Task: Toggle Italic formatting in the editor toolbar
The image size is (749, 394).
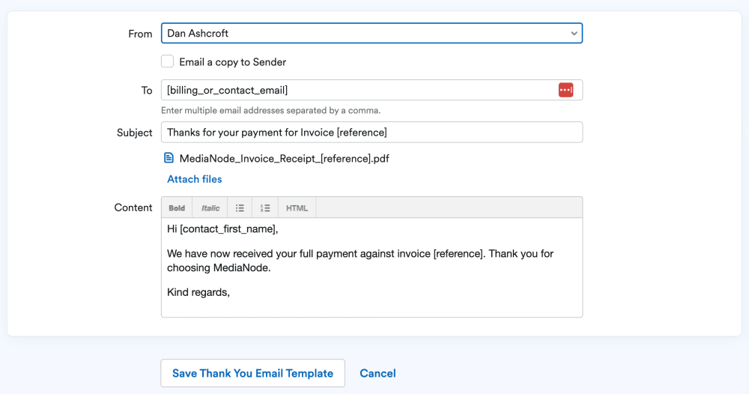Action: pos(210,208)
